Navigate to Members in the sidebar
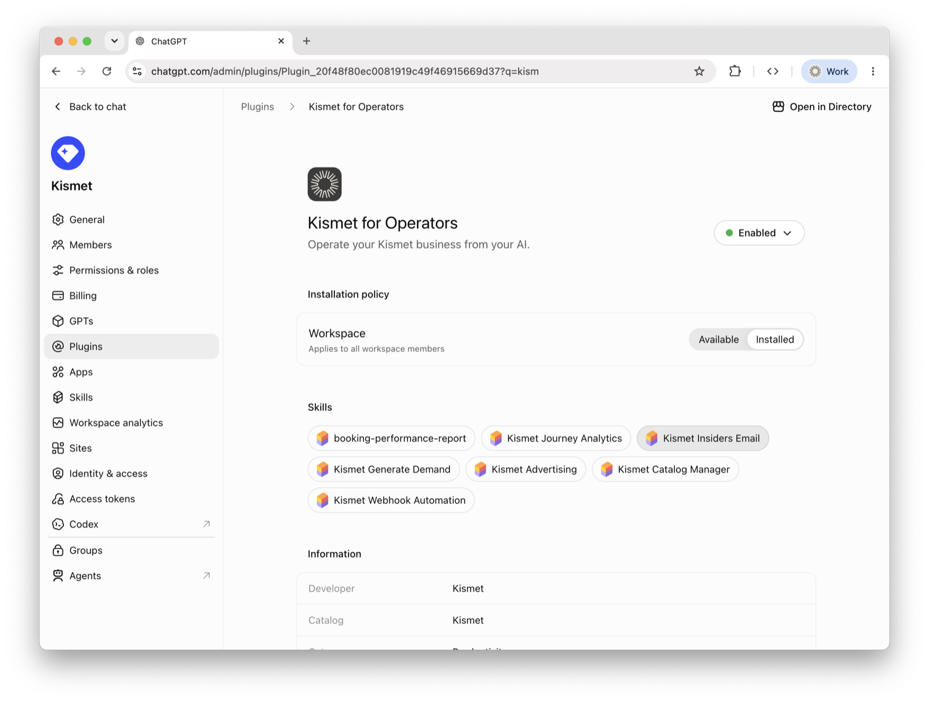 pyautogui.click(x=131, y=245)
